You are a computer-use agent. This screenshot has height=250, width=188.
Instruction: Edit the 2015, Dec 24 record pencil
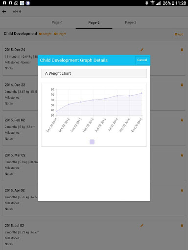[x=142, y=50]
